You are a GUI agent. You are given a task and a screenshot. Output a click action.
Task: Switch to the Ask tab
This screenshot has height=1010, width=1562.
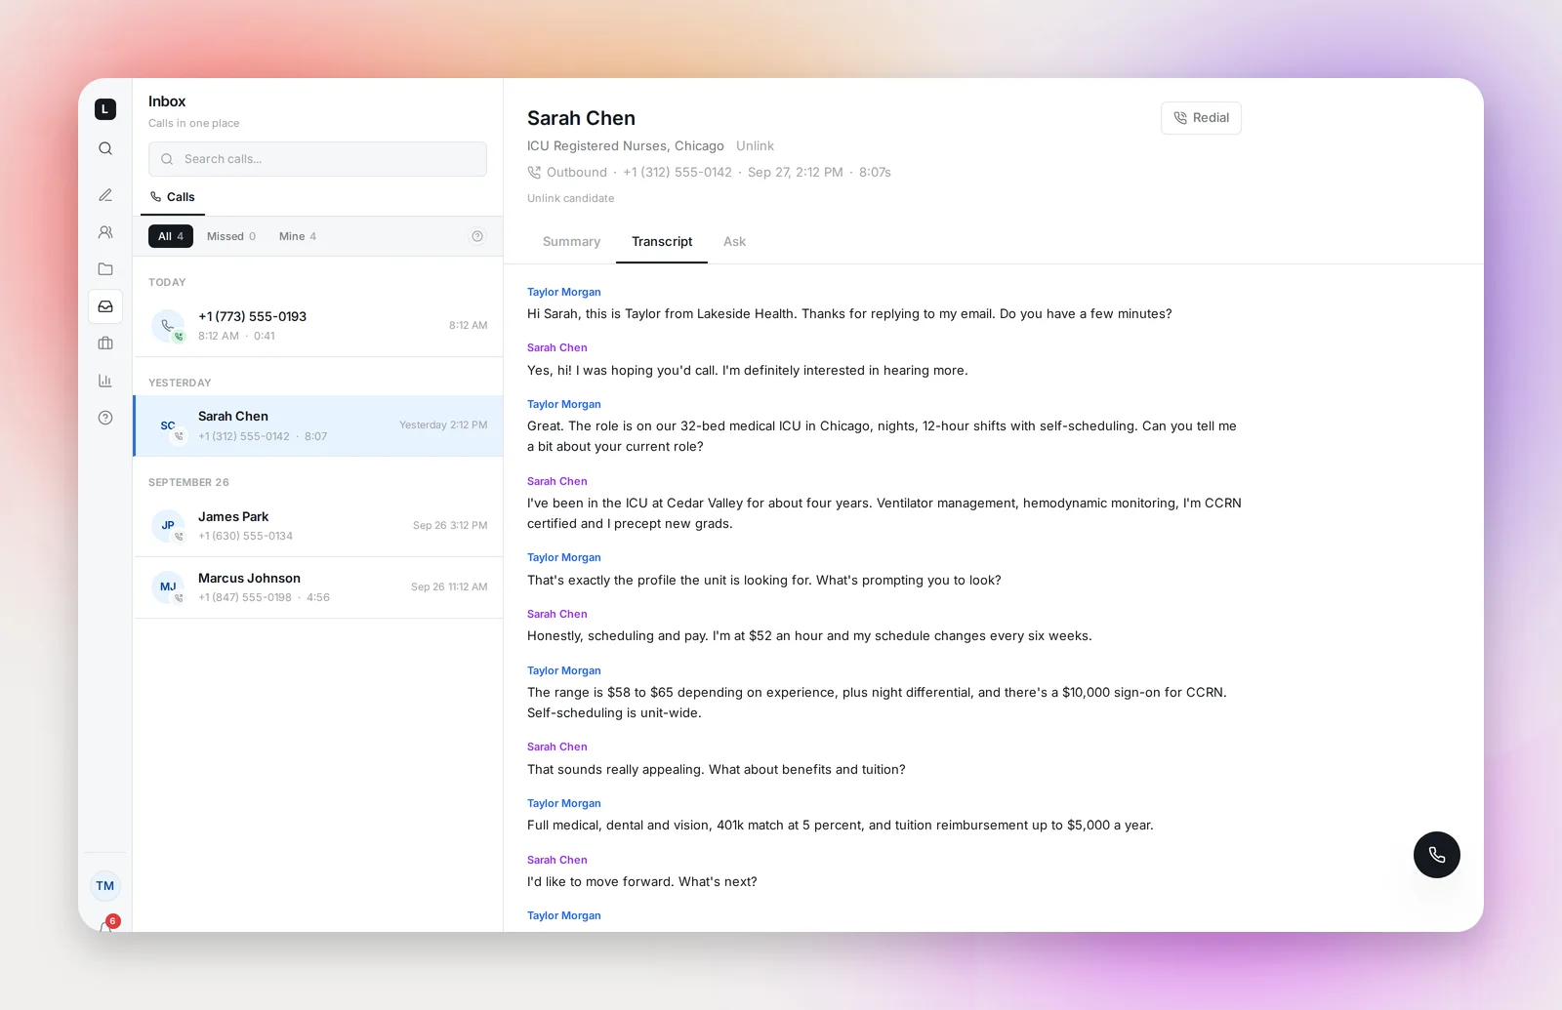point(734,242)
